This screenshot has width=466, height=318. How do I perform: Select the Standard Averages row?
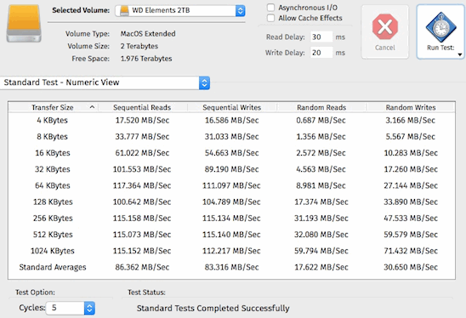click(x=231, y=267)
